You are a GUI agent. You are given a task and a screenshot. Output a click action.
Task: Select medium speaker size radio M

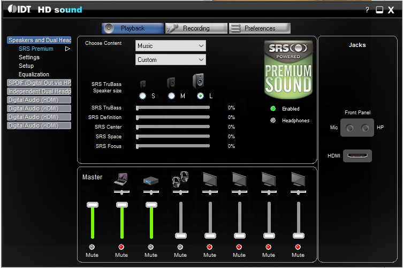171,96
